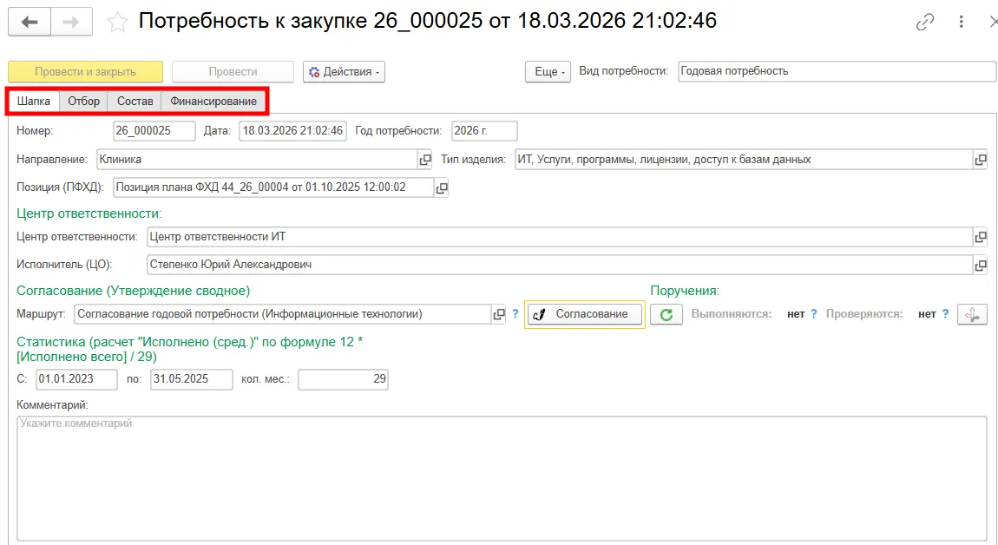
Task: Click the Согласование button
Action: [x=584, y=314]
